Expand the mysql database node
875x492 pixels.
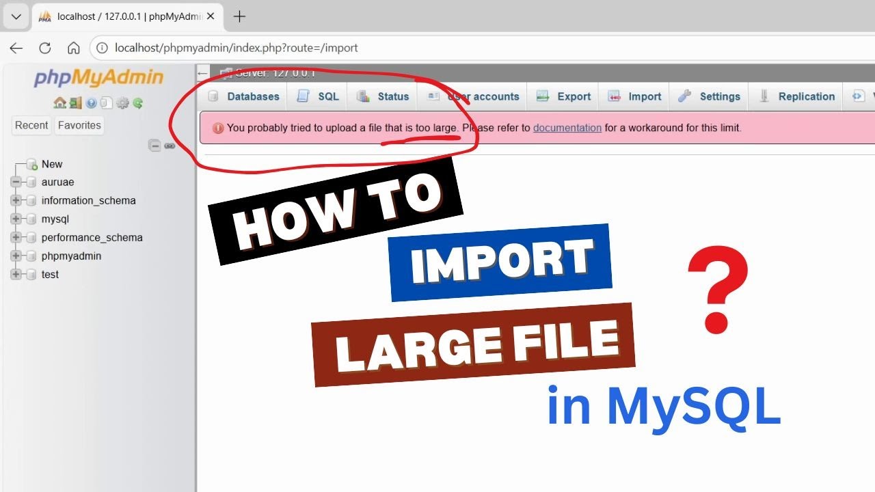pyautogui.click(x=16, y=219)
